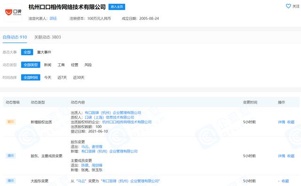Screen dimensions: 301x186
Task: Click the orange 警示 badge
Action: click(10, 122)
